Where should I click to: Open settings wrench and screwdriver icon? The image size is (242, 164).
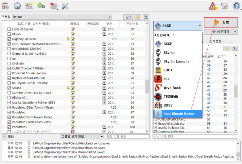[65, 6]
